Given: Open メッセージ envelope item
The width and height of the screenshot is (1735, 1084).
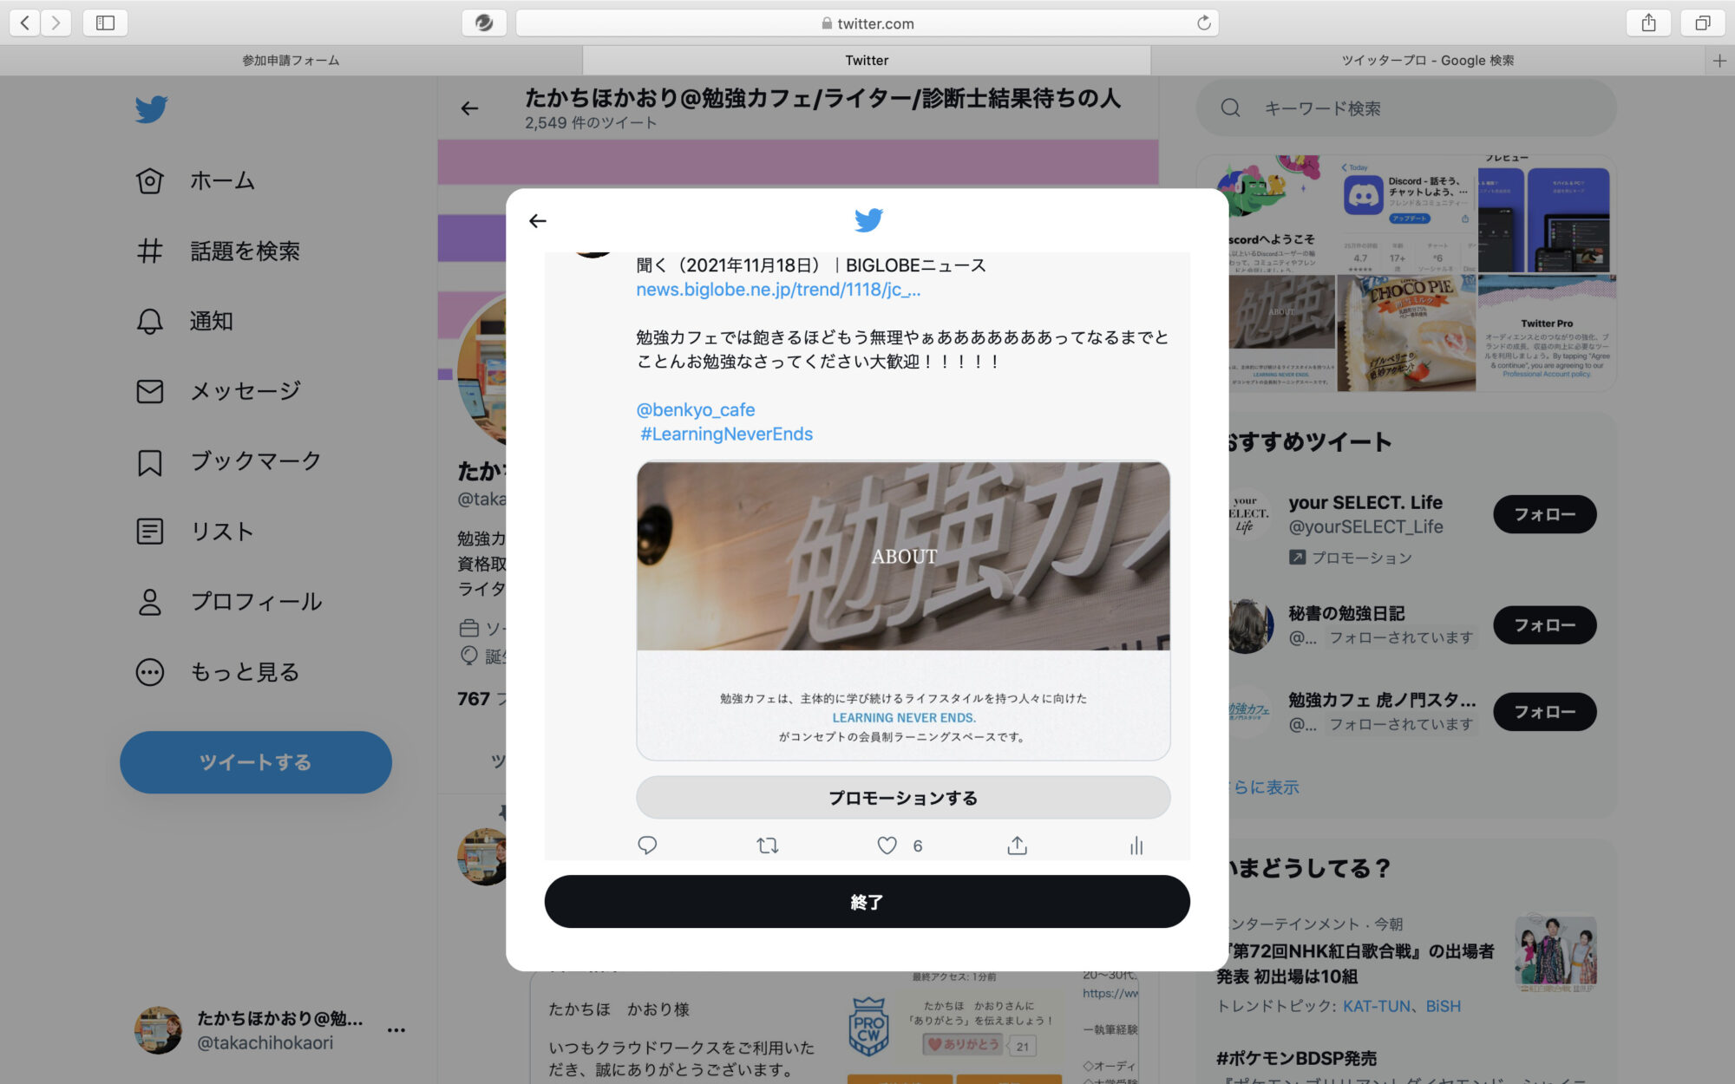Looking at the screenshot, I should [x=219, y=391].
